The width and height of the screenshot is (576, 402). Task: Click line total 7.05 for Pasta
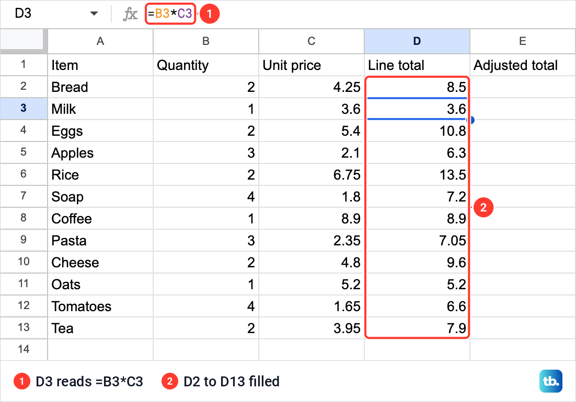pos(417,240)
